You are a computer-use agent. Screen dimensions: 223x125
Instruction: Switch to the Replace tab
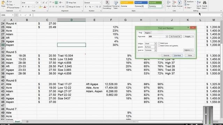click(148, 33)
